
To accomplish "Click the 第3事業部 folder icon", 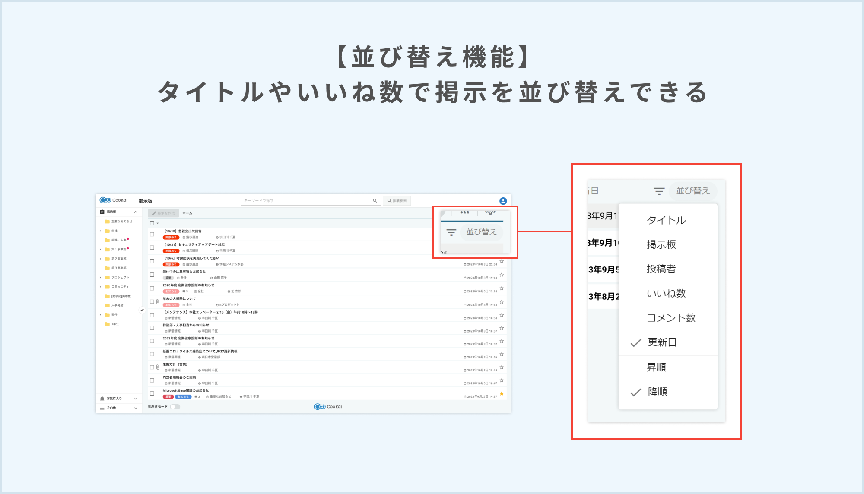I will coord(107,268).
